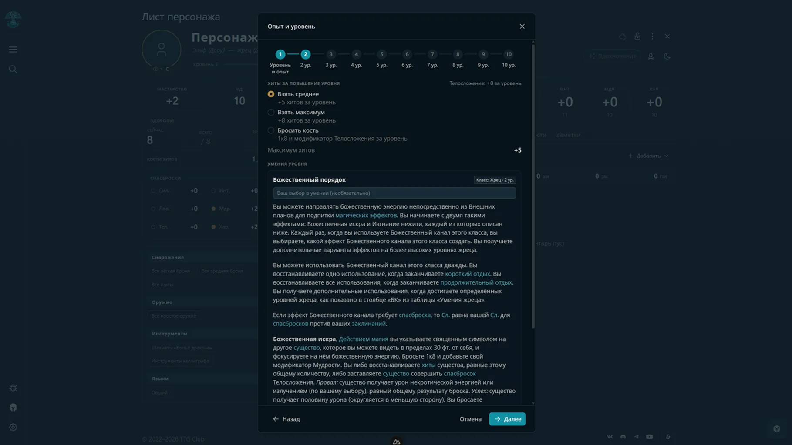Open the Telegram social link icon
The width and height of the screenshot is (792, 445).
click(636, 437)
